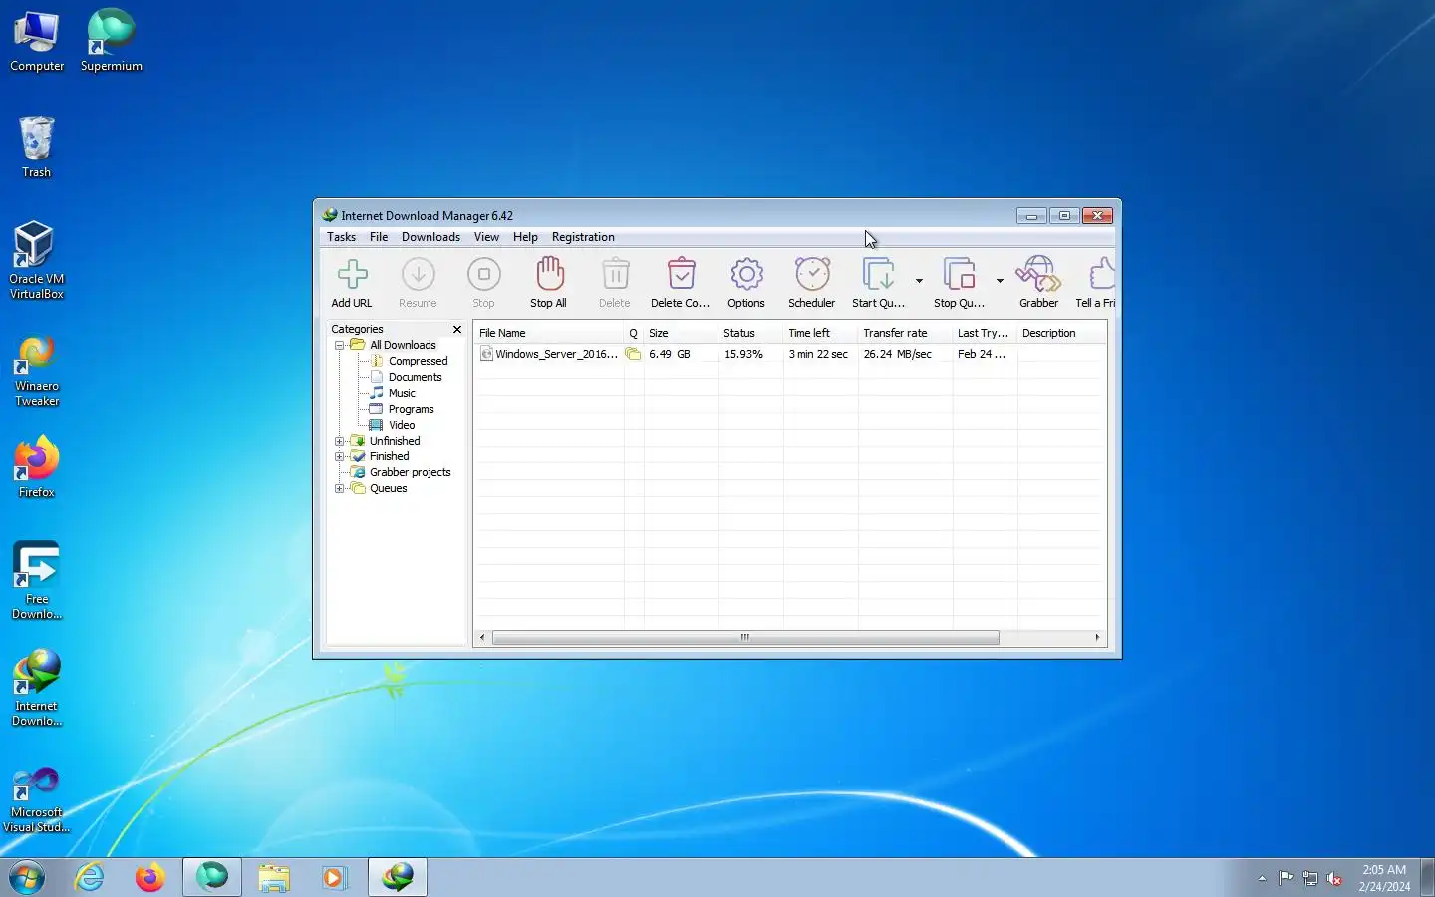
Task: Expand the Unfinished tree node
Action: (340, 441)
